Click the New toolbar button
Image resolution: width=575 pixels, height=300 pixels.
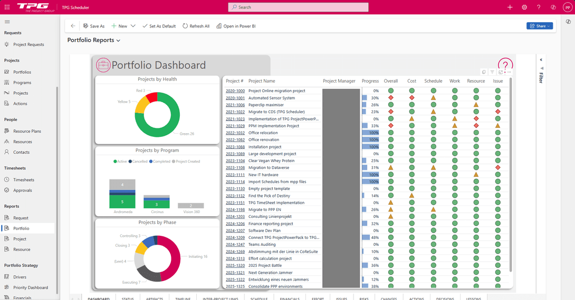(119, 26)
